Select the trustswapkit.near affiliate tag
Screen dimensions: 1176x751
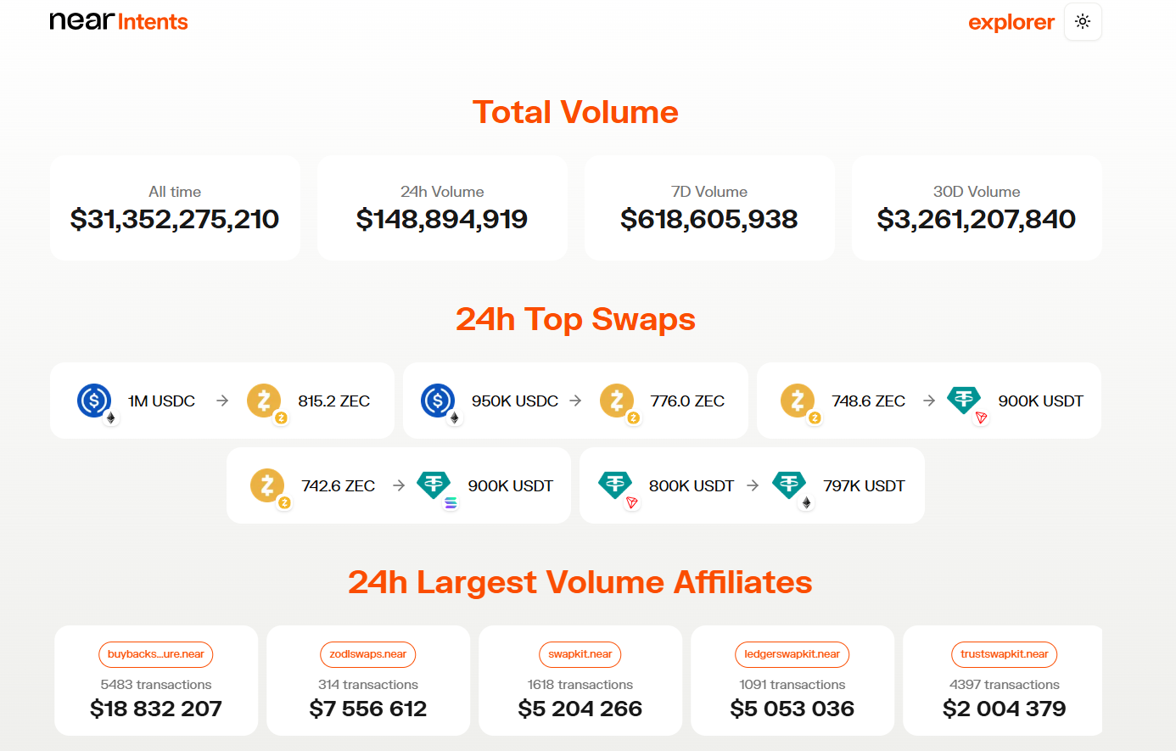point(1004,654)
